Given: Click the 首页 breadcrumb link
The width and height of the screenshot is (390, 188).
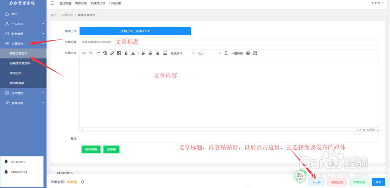Looking at the screenshot, I should click(53, 15).
